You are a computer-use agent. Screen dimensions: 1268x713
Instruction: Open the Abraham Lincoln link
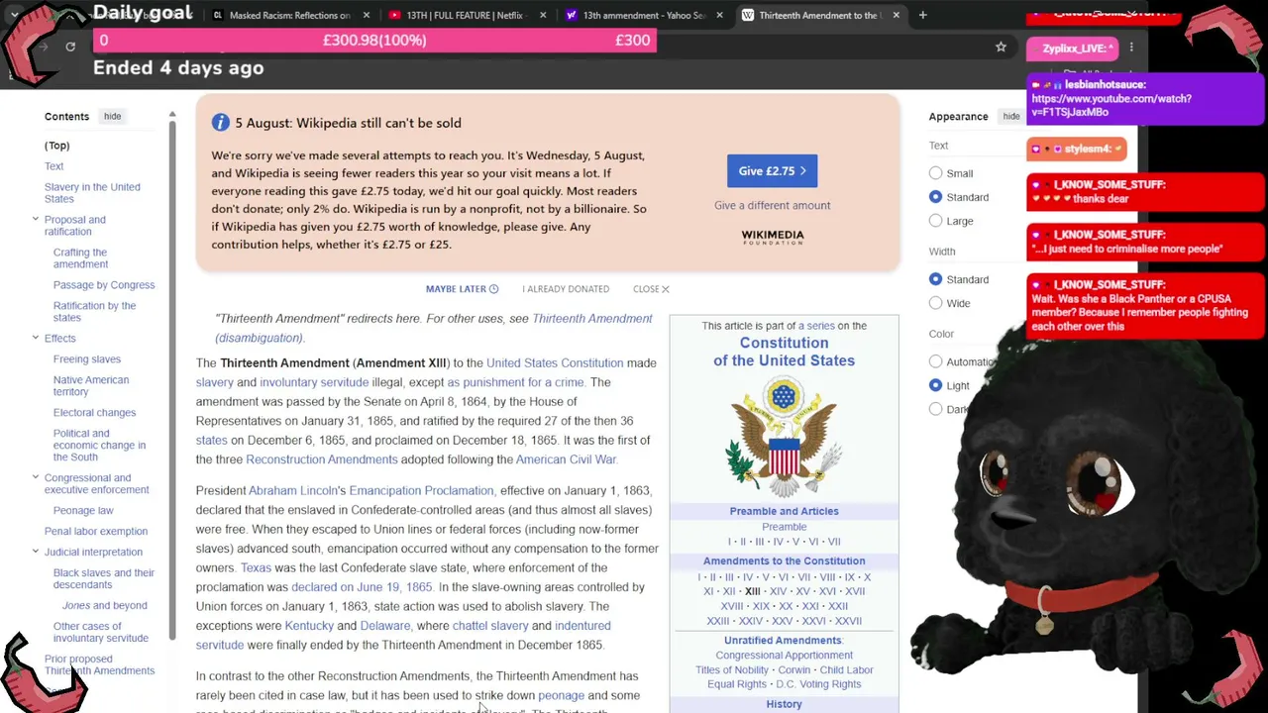point(293,491)
